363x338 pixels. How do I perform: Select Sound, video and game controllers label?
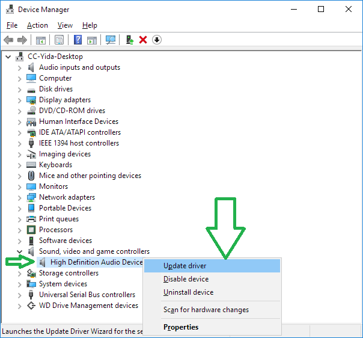coord(94,251)
